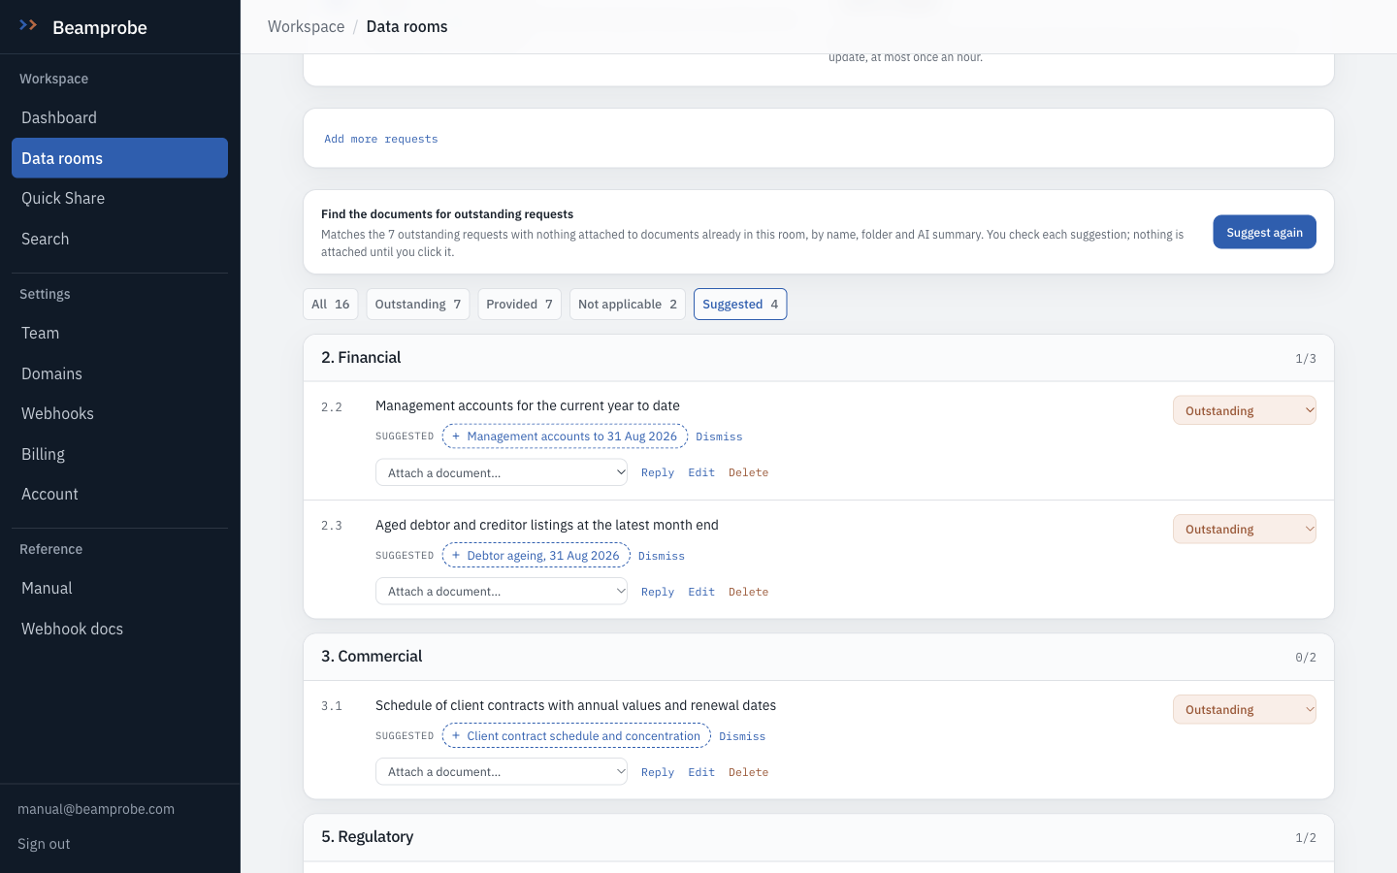Open Webhook docs

click(119, 629)
